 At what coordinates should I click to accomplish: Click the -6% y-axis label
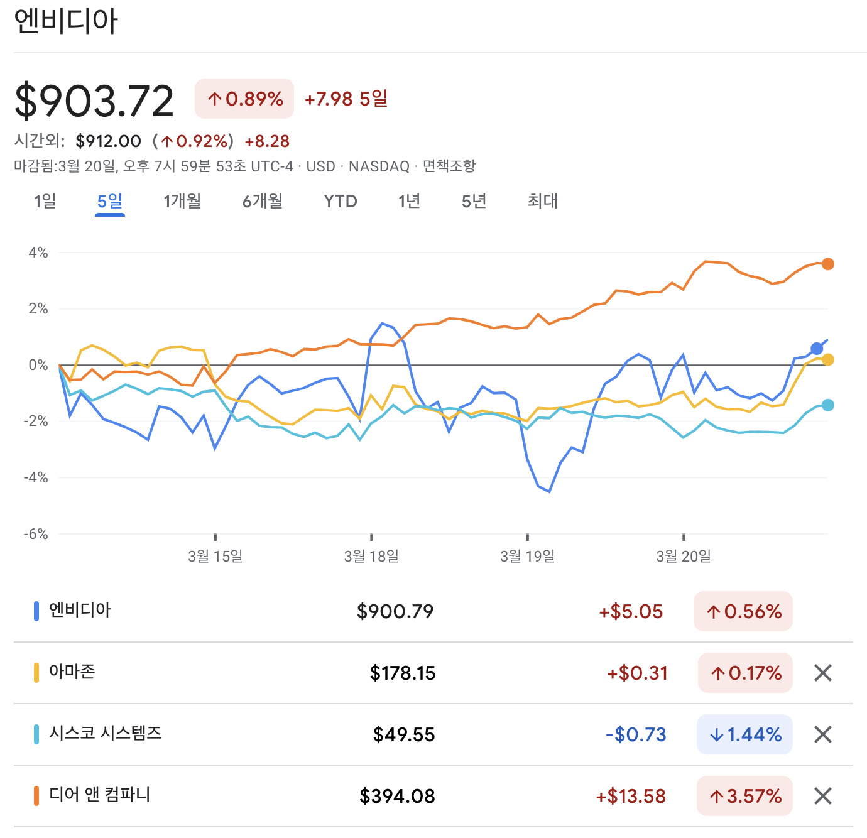tap(36, 534)
